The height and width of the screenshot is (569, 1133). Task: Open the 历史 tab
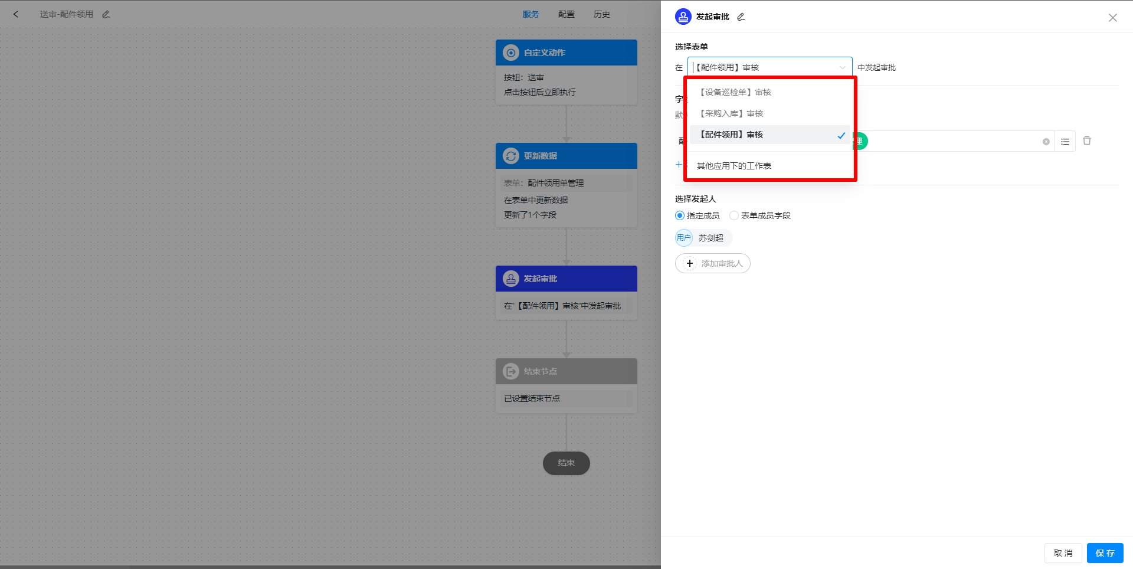pos(601,14)
